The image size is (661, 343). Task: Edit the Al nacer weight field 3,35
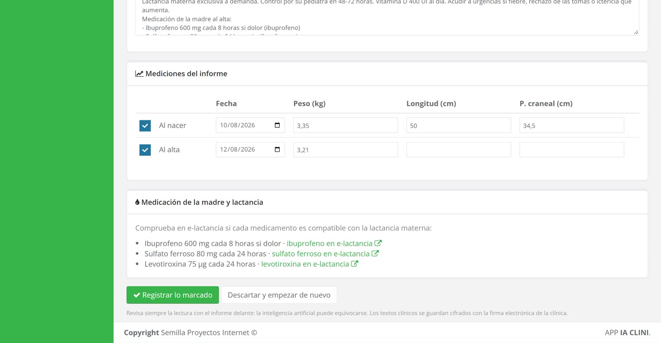click(x=346, y=125)
